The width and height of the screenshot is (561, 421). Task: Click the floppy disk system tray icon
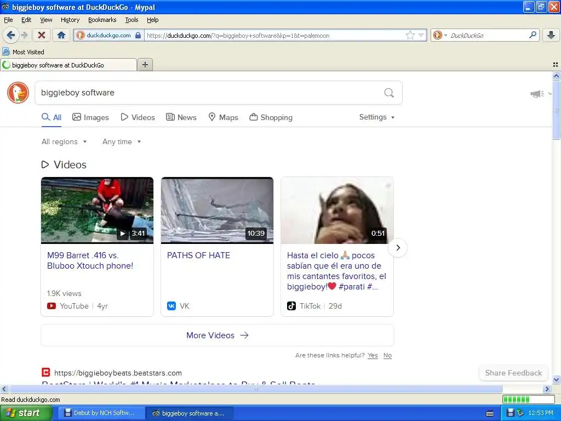pos(510,413)
